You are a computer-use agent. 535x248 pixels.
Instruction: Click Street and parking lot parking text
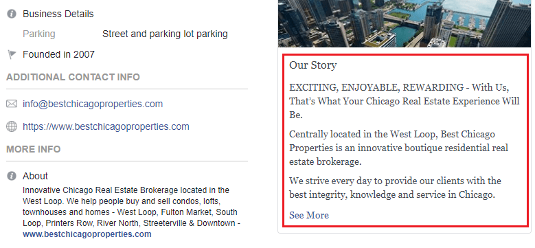[x=165, y=34]
